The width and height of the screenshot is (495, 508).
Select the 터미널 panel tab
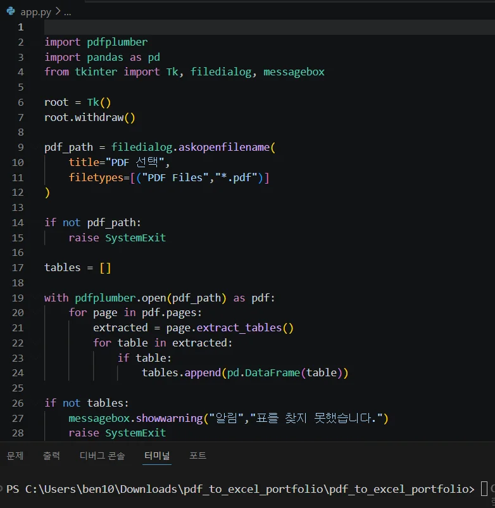[157, 455]
